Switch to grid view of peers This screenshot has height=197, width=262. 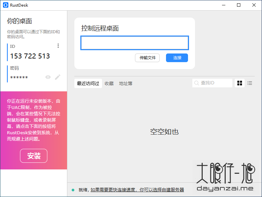point(240,83)
